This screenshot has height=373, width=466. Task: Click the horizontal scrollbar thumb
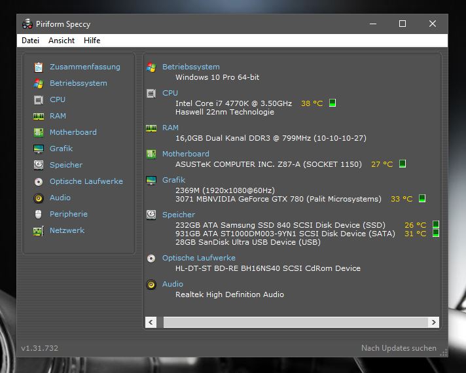pos(296,322)
